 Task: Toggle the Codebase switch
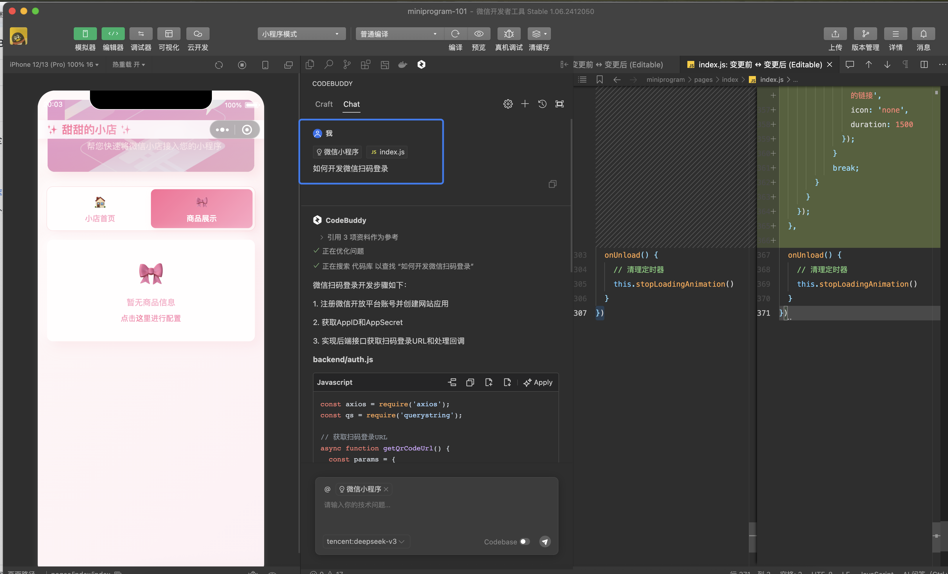click(x=525, y=542)
